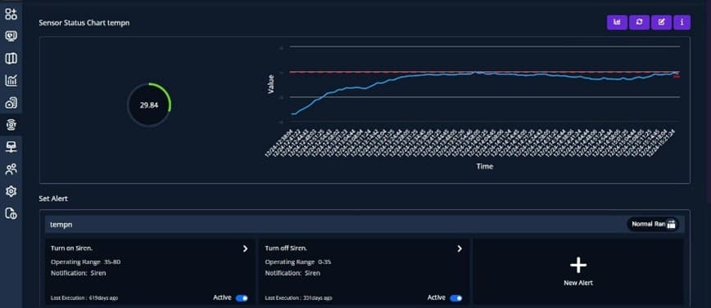Click the Turn off Siren. title
This screenshot has height=308, width=711.
tap(286, 248)
